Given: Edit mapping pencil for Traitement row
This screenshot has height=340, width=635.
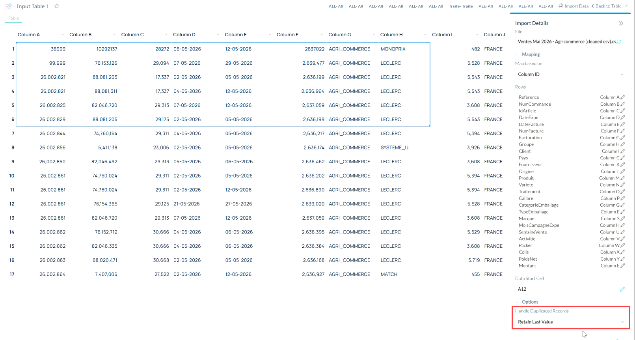Looking at the screenshot, I should pos(623,192).
